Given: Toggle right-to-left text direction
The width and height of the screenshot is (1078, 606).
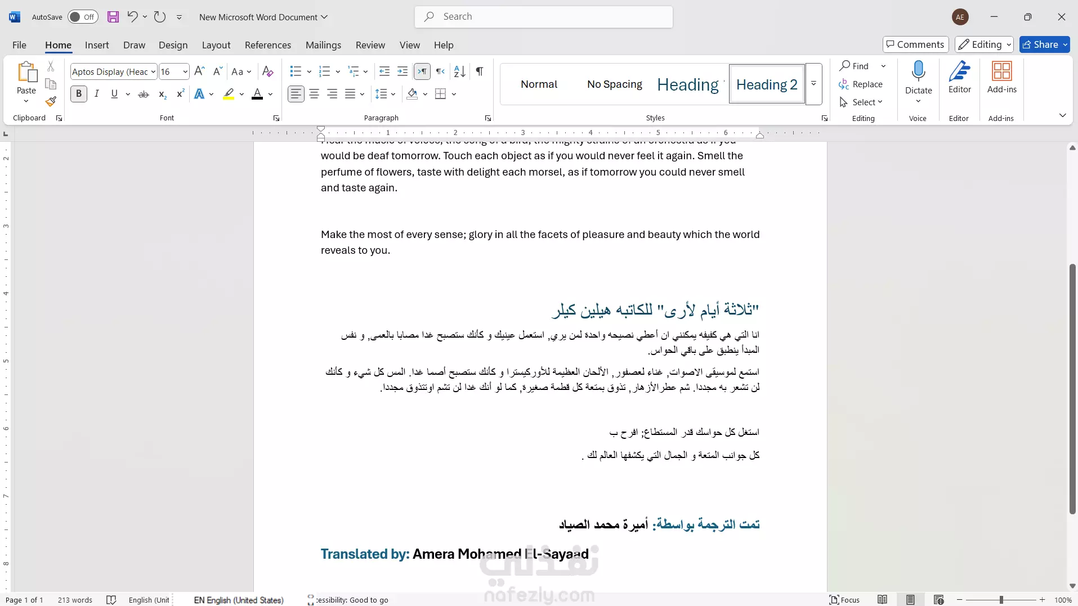Looking at the screenshot, I should (440, 71).
